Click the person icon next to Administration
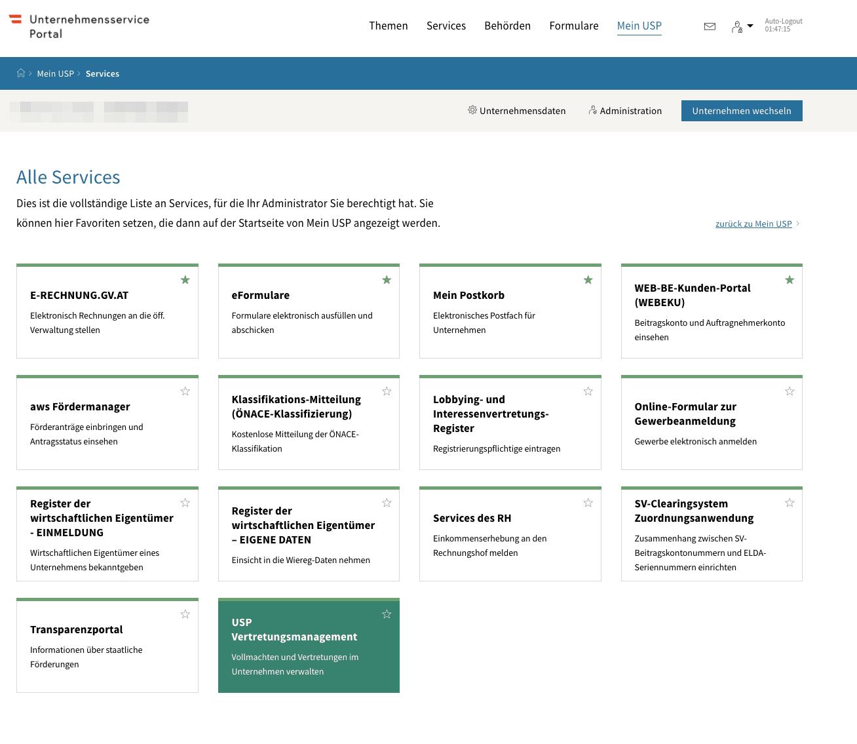857x744 pixels. [x=593, y=110]
